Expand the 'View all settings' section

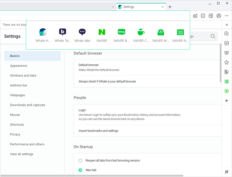coord(22,154)
